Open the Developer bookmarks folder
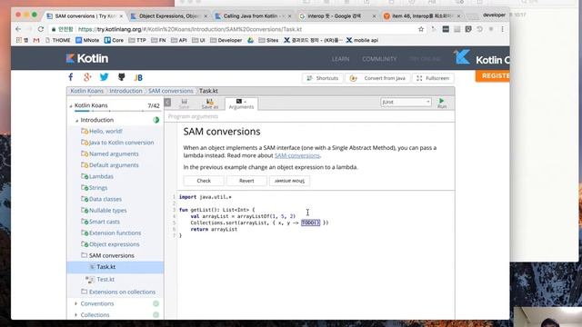The height and width of the screenshot is (327, 582). pos(226,40)
